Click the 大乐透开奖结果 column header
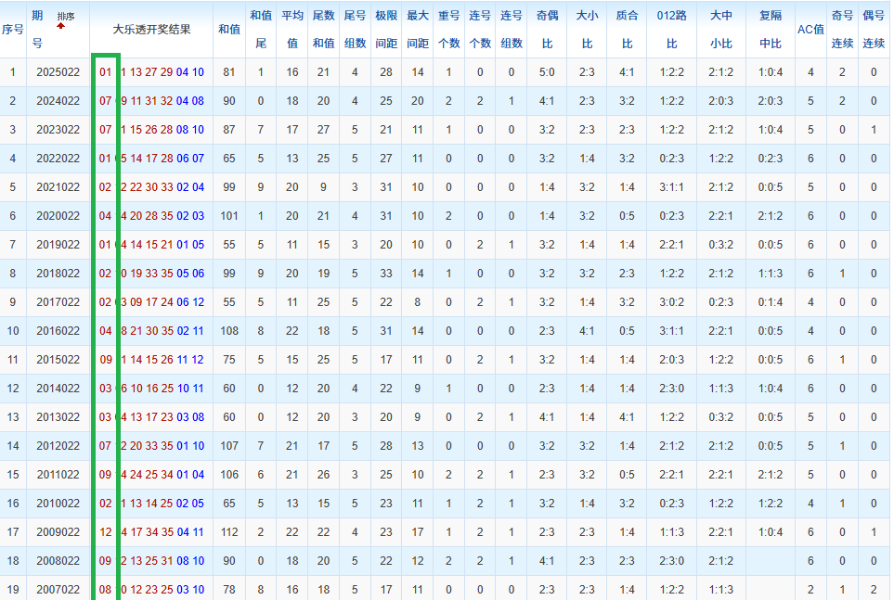The height and width of the screenshot is (600, 894). click(151, 29)
